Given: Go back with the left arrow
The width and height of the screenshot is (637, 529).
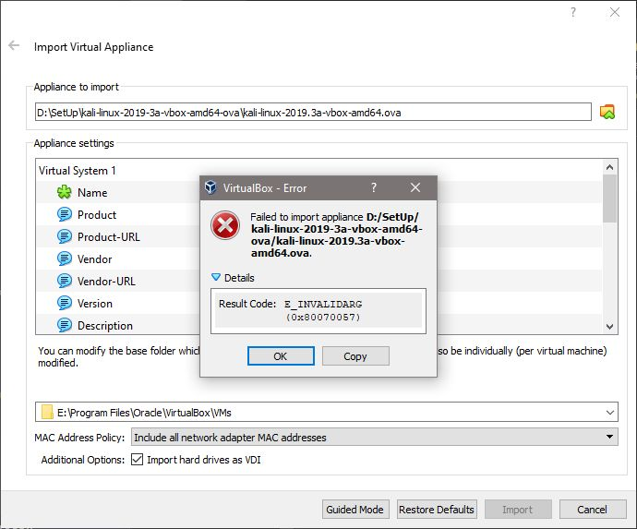Looking at the screenshot, I should [x=14, y=45].
